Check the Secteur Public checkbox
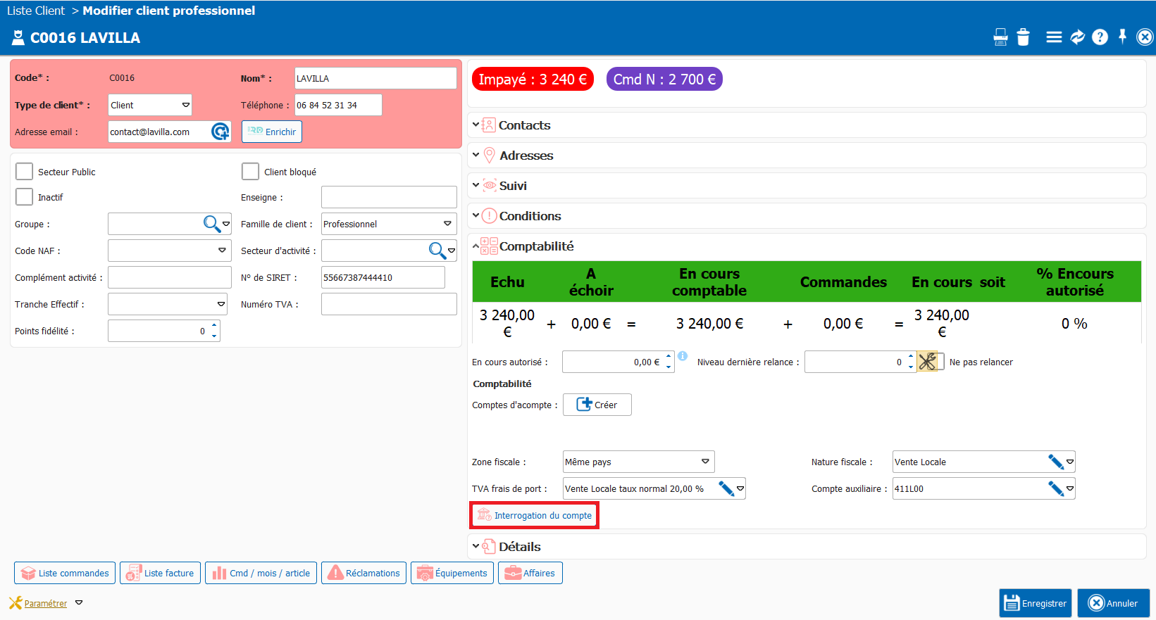 [x=25, y=172]
